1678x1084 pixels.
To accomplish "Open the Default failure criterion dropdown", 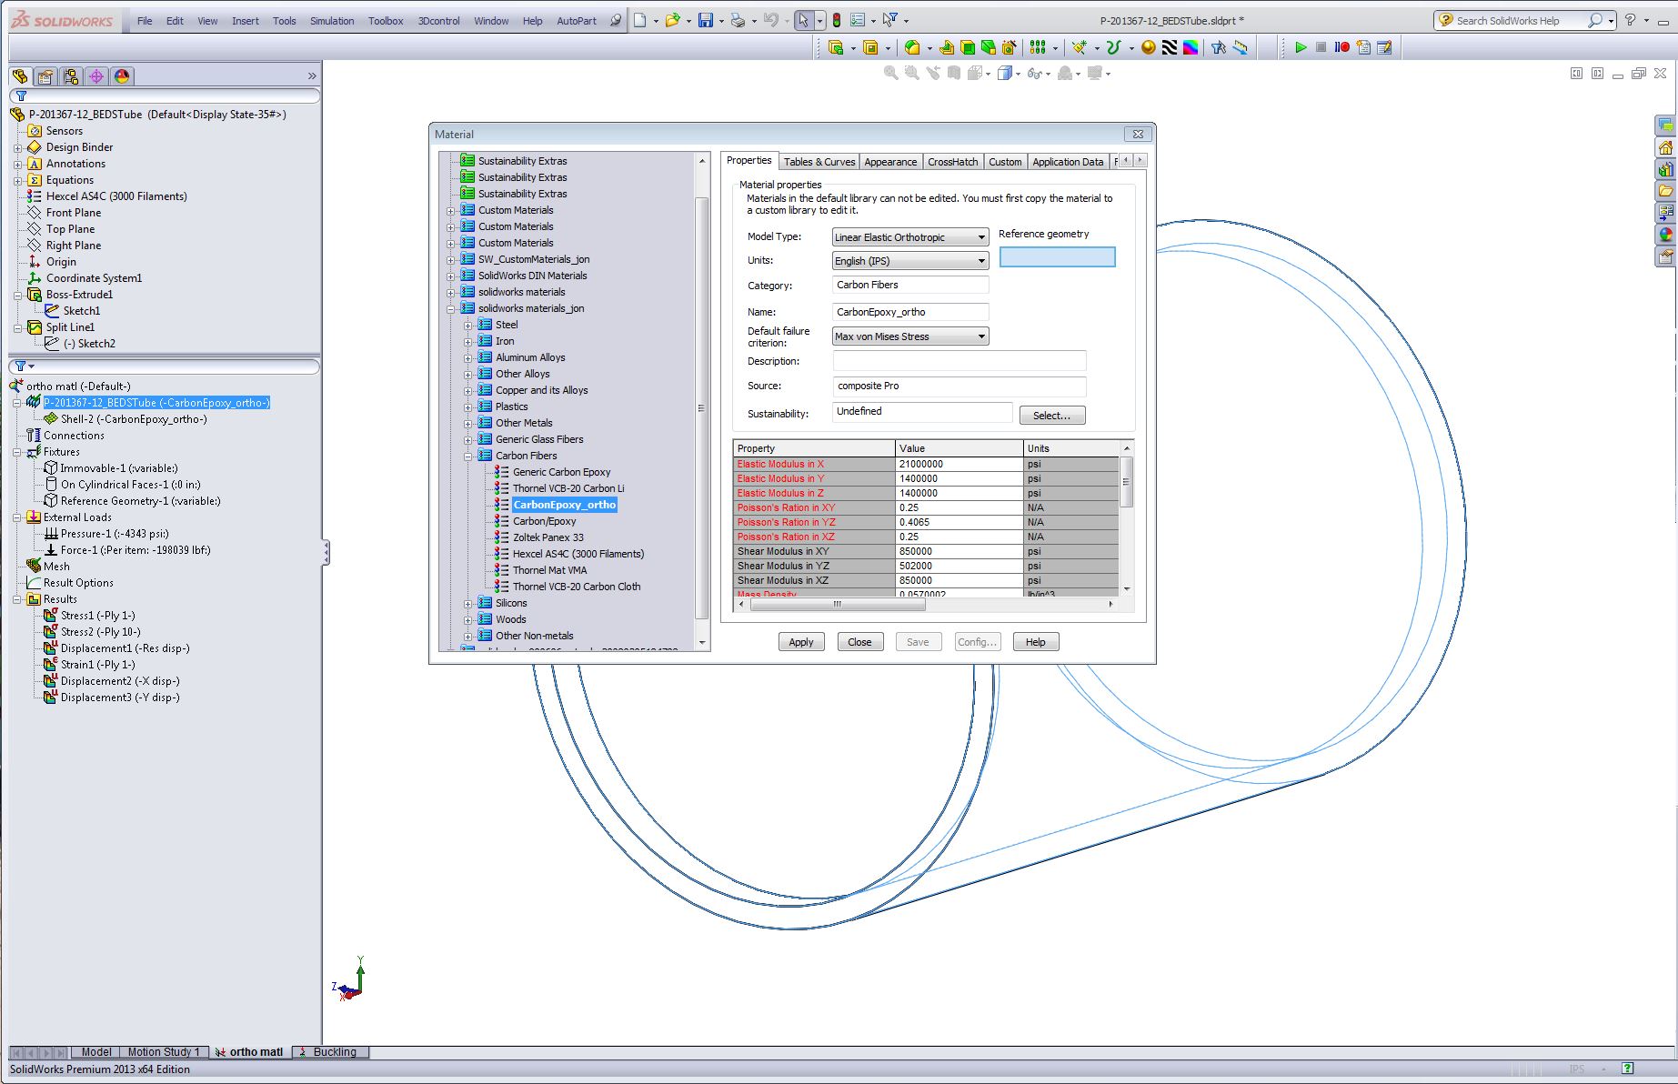I will (910, 336).
